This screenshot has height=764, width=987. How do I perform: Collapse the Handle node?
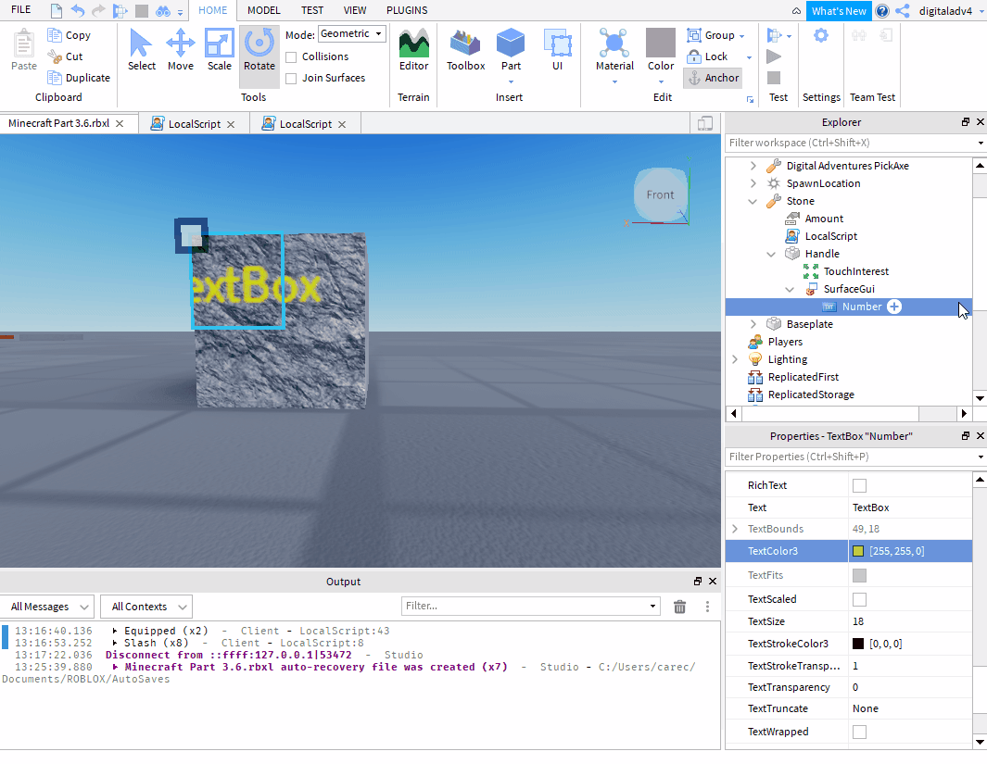click(x=771, y=254)
